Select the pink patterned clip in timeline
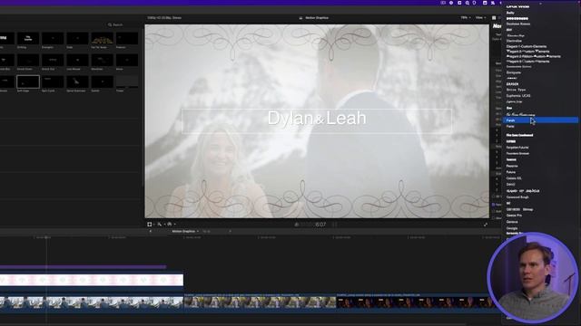 (x=92, y=280)
